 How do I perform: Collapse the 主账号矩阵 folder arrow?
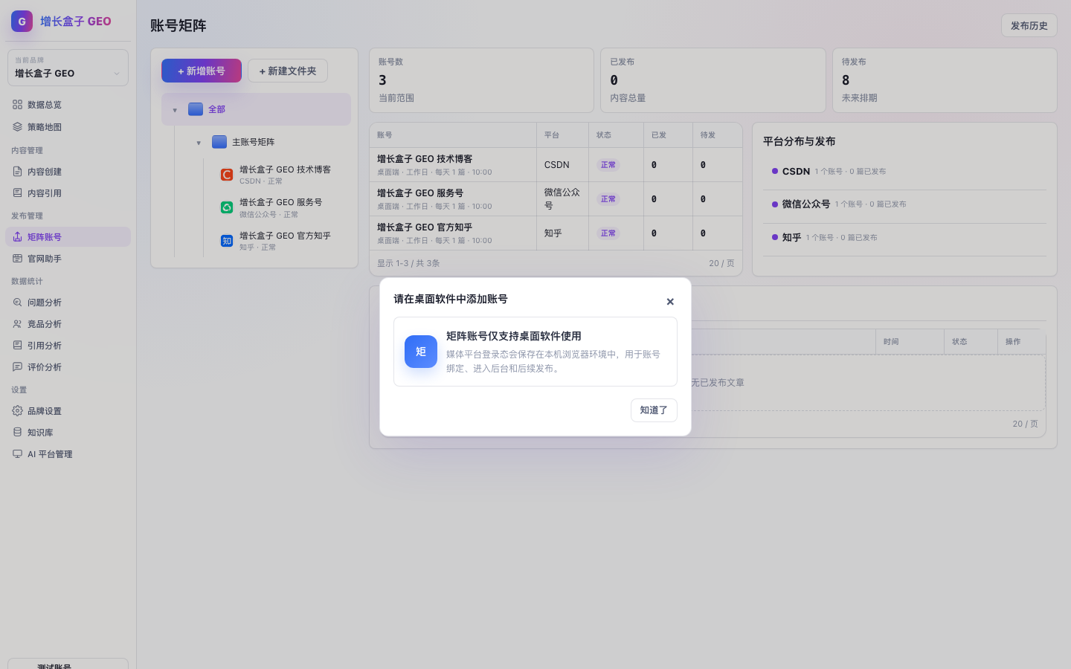tap(199, 143)
